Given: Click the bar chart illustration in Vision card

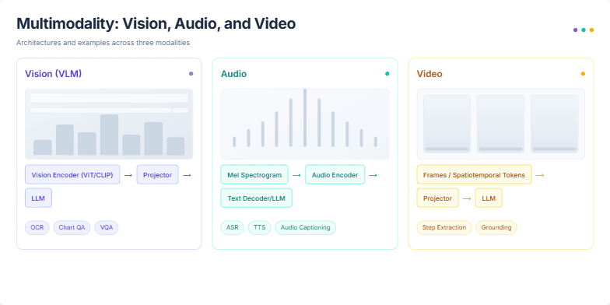Looking at the screenshot, I should [109, 124].
